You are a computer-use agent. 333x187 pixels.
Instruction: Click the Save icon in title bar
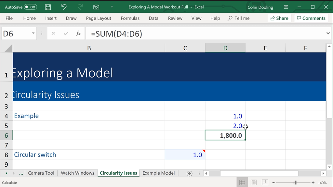click(x=48, y=7)
